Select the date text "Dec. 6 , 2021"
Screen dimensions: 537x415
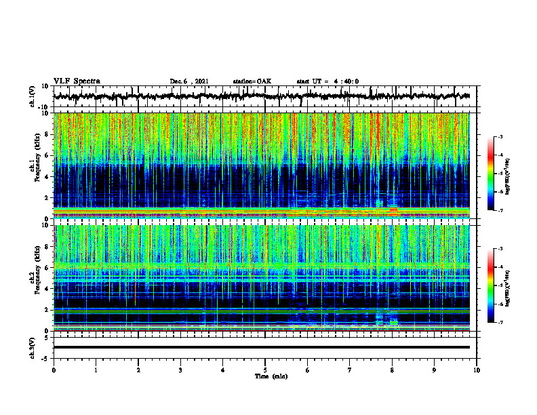(x=189, y=81)
